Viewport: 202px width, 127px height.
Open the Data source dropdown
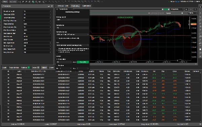tap(72, 45)
